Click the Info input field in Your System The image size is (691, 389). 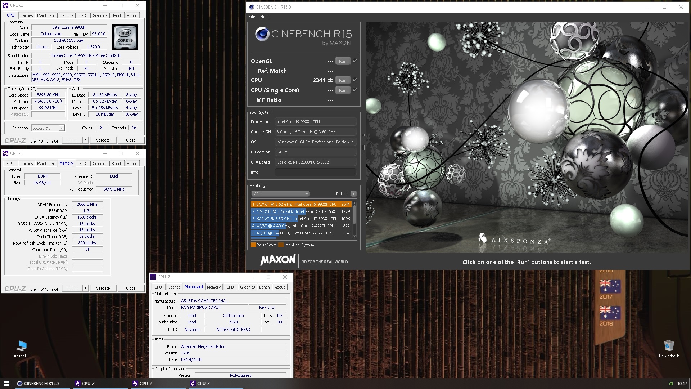tap(316, 172)
